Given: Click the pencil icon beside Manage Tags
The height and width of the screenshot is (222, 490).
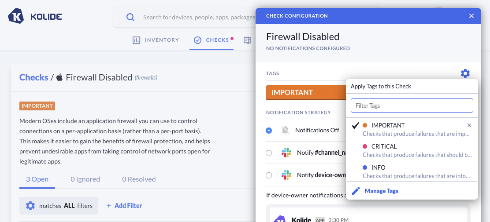Looking at the screenshot, I should point(356,191).
